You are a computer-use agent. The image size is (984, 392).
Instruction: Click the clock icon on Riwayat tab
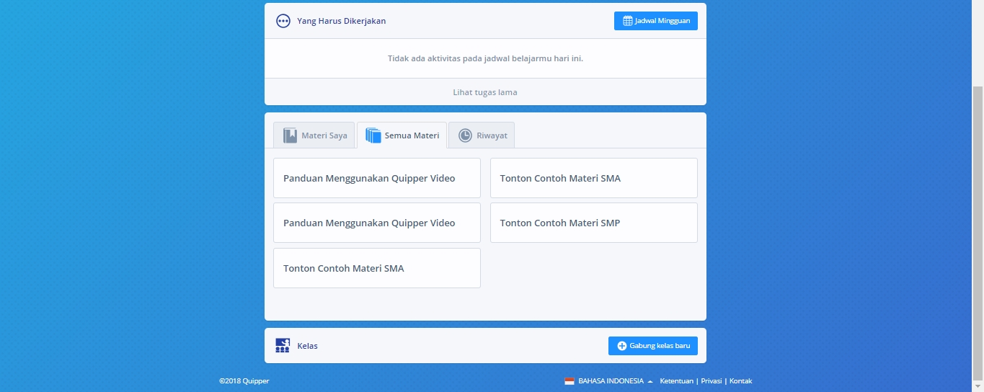465,135
